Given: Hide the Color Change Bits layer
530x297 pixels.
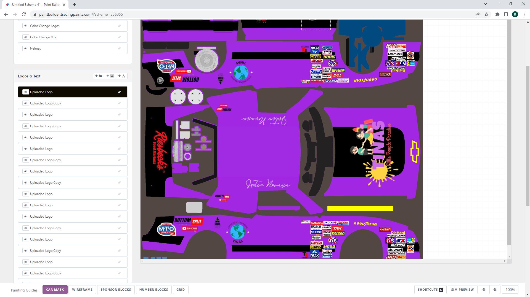Looking at the screenshot, I should point(26,37).
